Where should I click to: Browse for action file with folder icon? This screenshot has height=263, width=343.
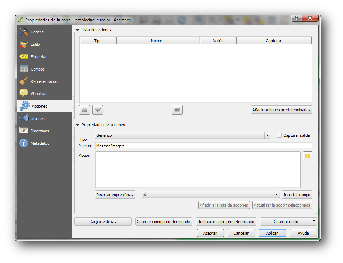308,156
